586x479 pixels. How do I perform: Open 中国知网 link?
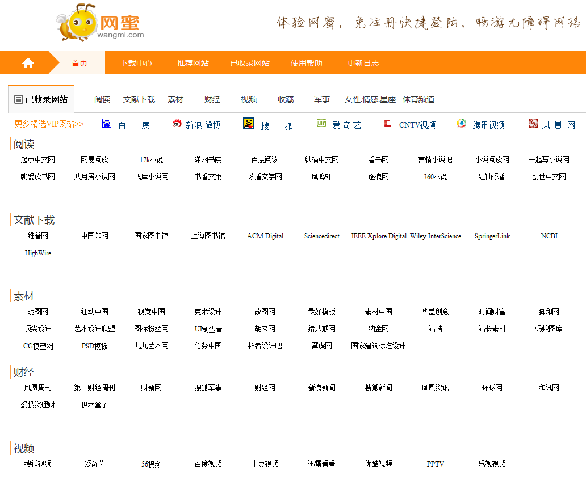tap(95, 236)
